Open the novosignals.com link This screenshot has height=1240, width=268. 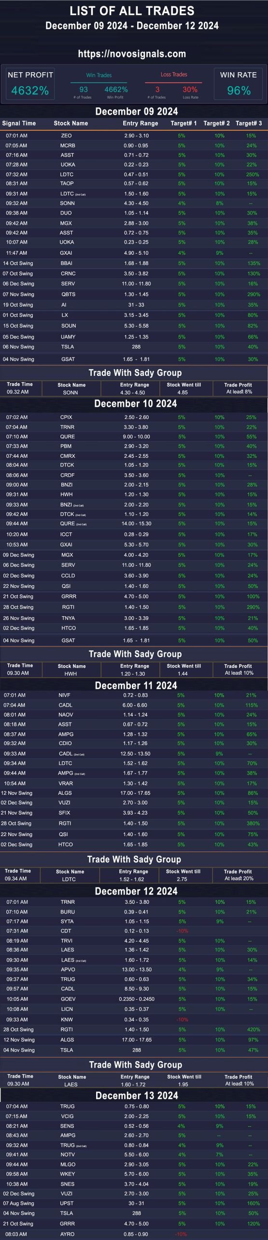[132, 54]
